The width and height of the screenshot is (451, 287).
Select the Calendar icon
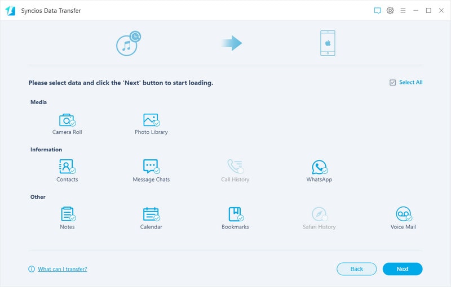pos(151,214)
